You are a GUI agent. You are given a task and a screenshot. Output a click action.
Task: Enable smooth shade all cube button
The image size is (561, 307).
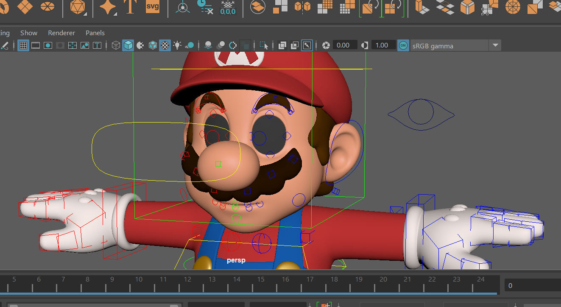click(x=128, y=45)
